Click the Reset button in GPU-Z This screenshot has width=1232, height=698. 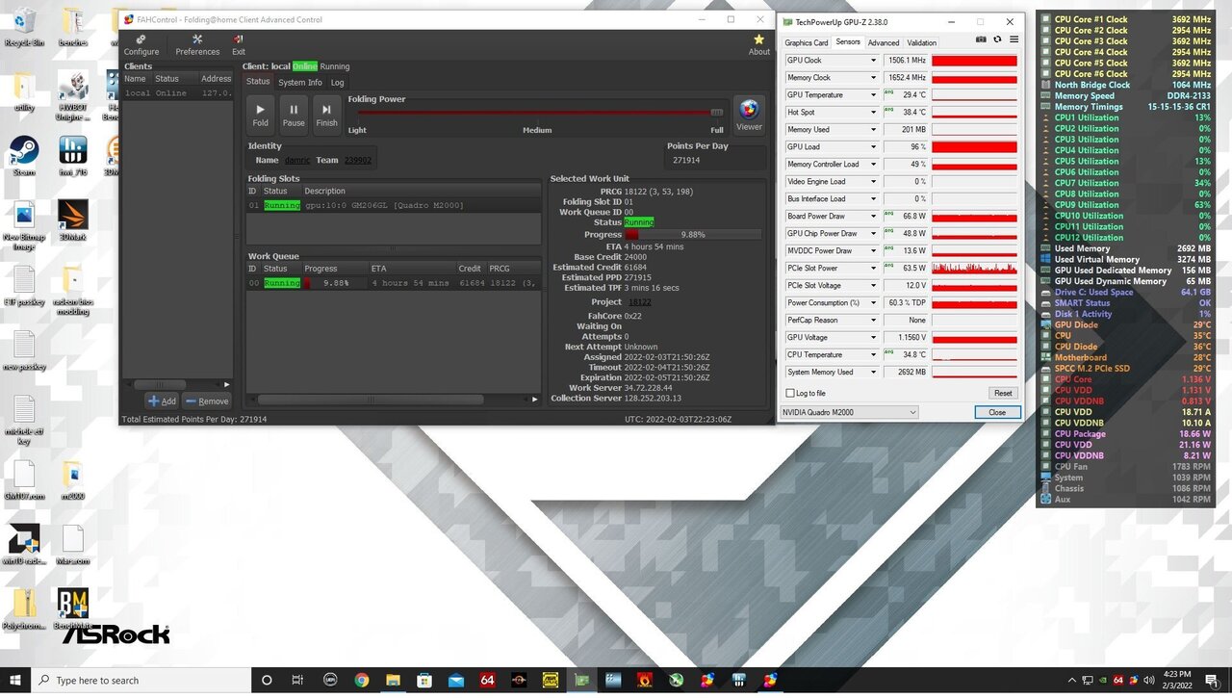click(x=1003, y=393)
